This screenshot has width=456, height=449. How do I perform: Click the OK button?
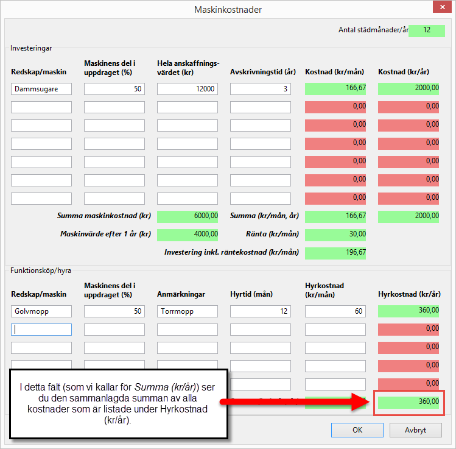357,430
